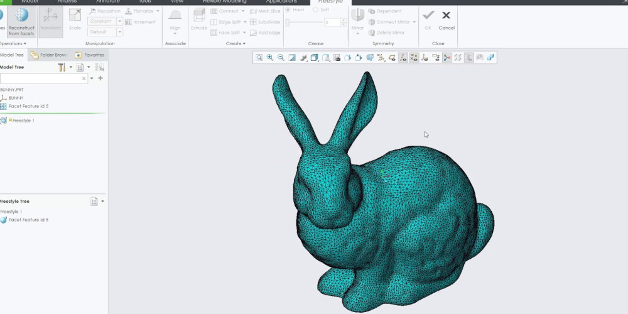Image resolution: width=628 pixels, height=314 pixels.
Task: Click the crease value spinner arrows
Action: [344, 23]
